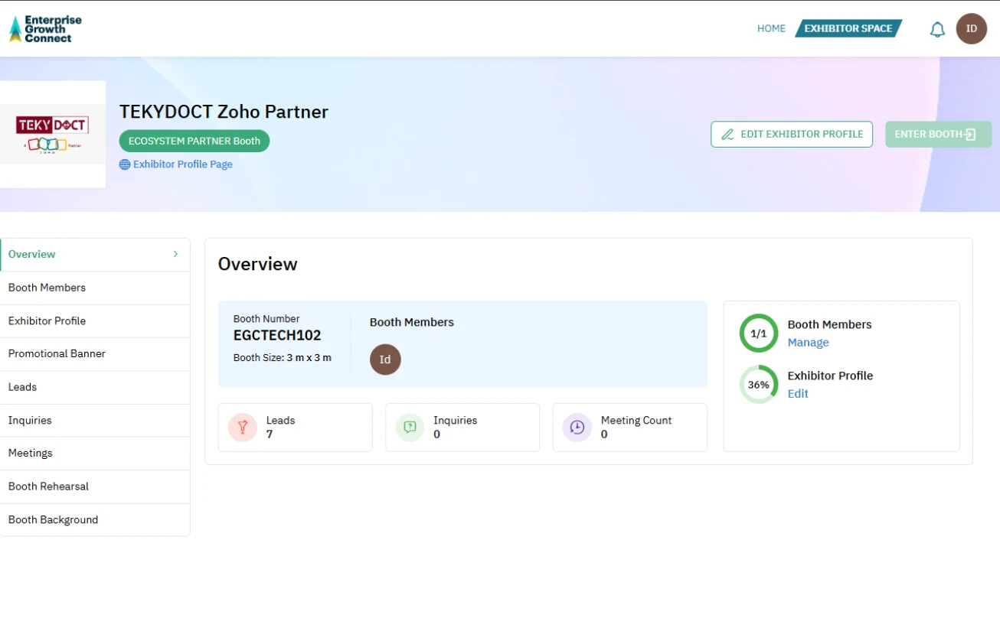Open the HOME navigation item
This screenshot has height=631, width=1000.
click(771, 28)
